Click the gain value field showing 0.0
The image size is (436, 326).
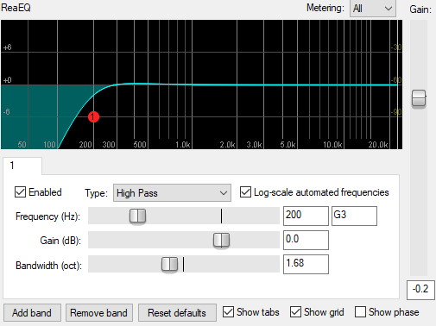pyautogui.click(x=306, y=240)
